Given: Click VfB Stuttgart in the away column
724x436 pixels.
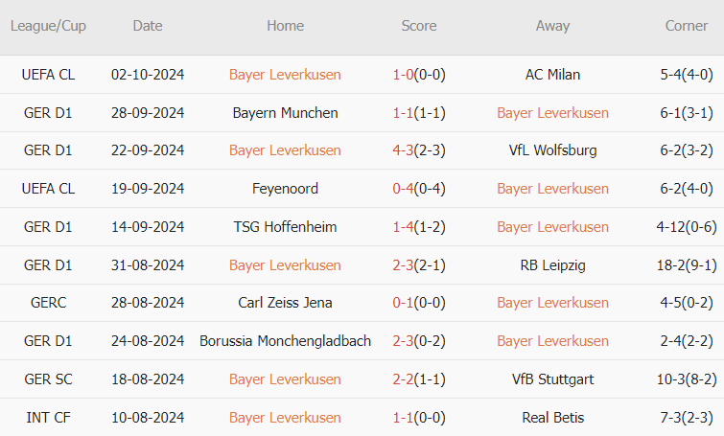Looking at the screenshot, I should [x=552, y=379].
